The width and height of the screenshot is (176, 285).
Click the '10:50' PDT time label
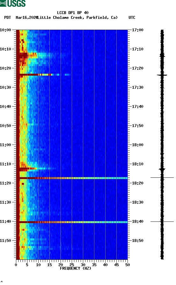(6, 126)
